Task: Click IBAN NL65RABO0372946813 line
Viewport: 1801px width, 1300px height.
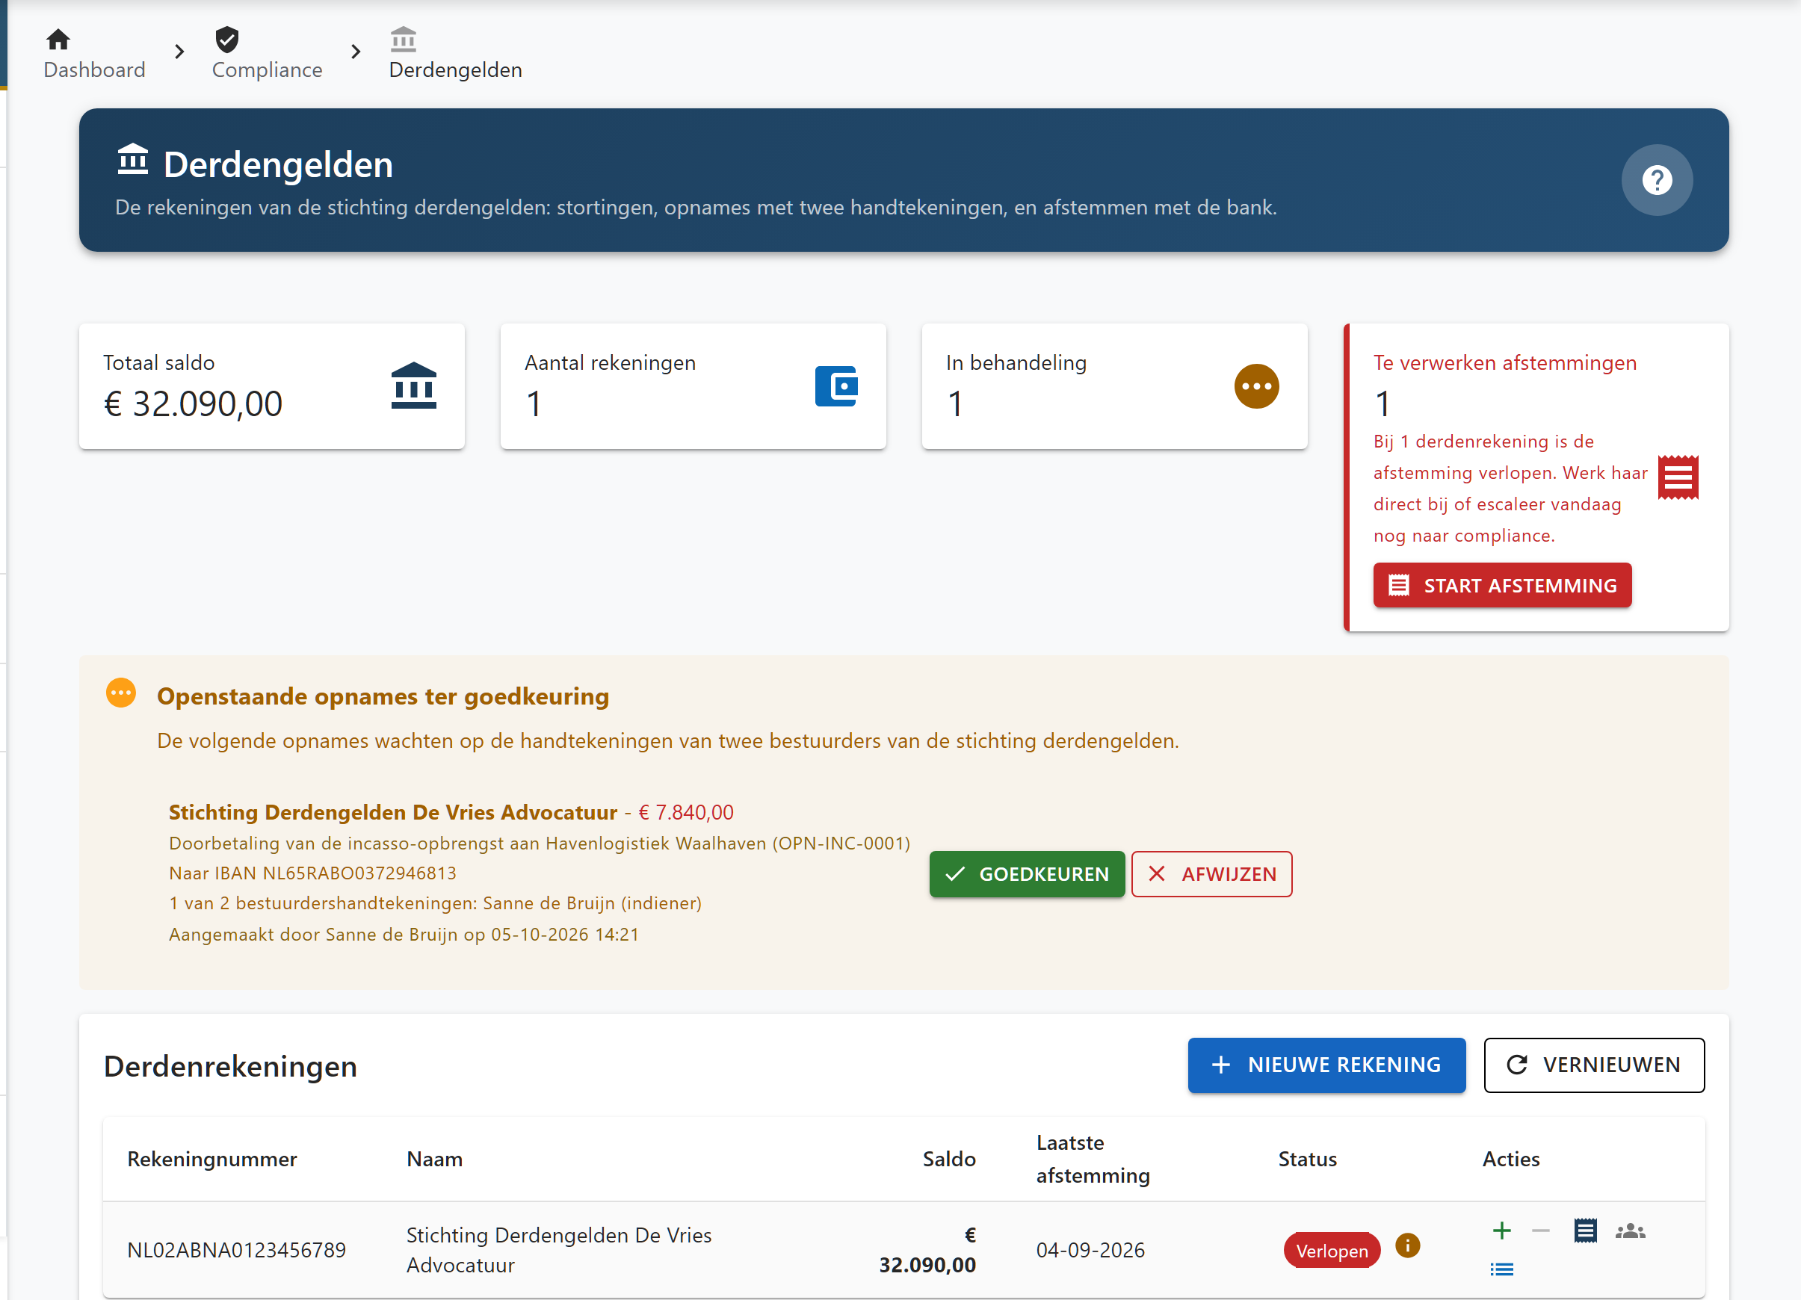Action: click(313, 873)
